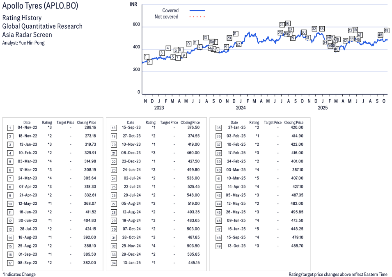Select the Analyst: Yue Hin Pong text
The height and width of the screenshot is (277, 392).
pos(23,43)
